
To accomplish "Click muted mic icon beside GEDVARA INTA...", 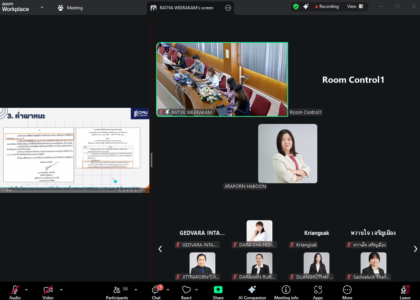I will 178,245.
